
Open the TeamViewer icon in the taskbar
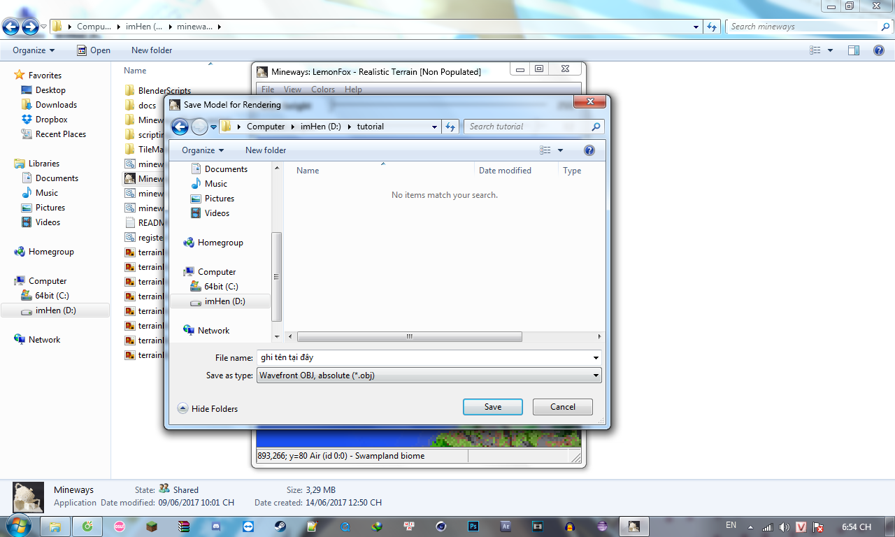coord(248,527)
